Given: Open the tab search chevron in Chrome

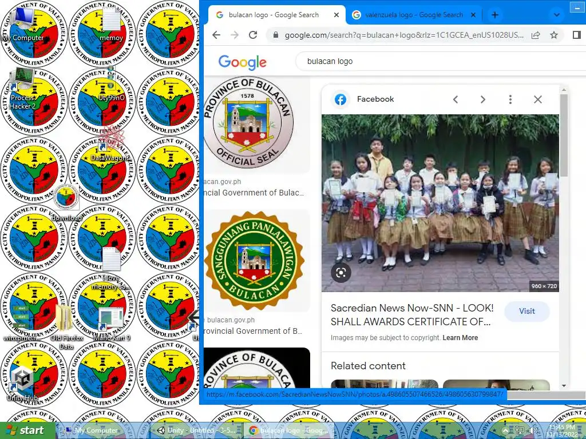Looking at the screenshot, I should [556, 15].
